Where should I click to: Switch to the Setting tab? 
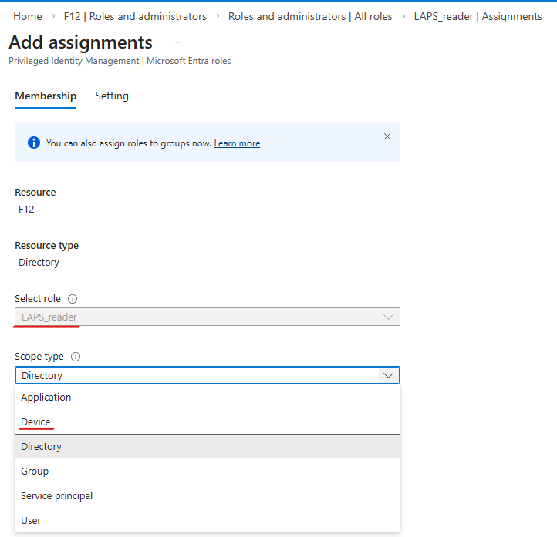tap(112, 96)
